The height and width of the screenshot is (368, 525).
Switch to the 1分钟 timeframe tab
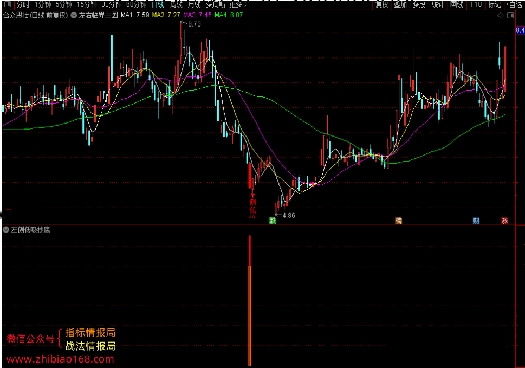[x=42, y=5]
